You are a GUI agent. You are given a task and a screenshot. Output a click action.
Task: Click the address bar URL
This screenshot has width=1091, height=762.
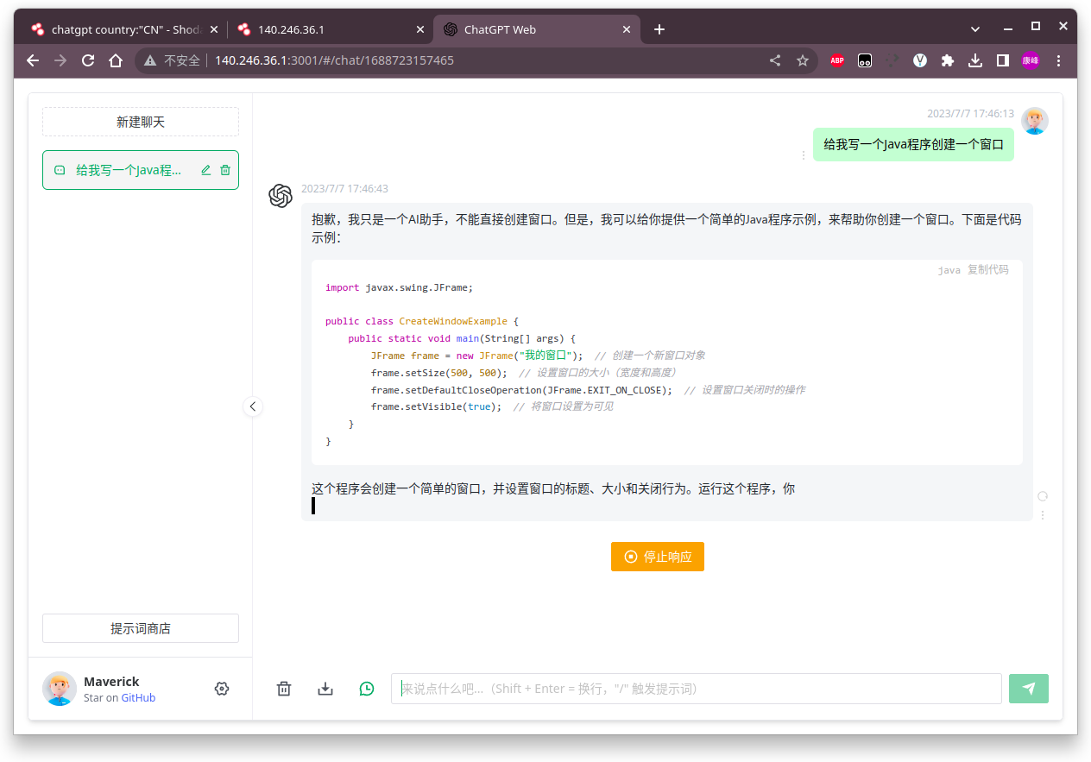click(x=334, y=60)
